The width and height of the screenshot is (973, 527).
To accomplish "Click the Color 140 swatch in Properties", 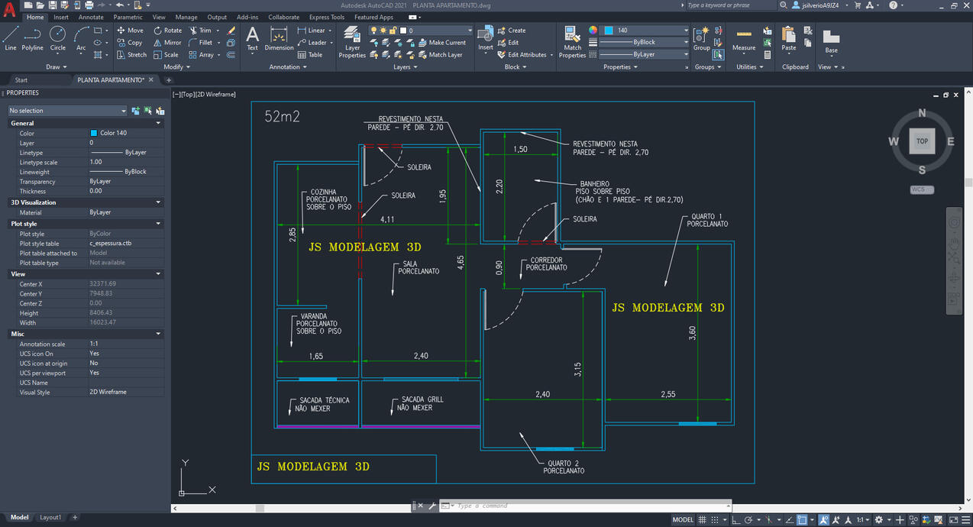I will (x=95, y=133).
